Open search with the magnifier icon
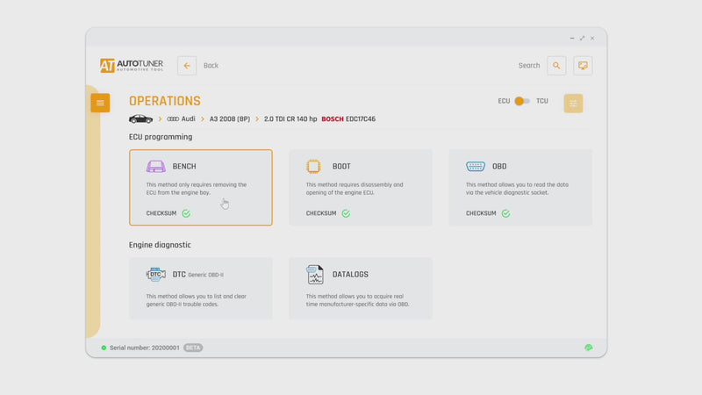Screen dimensions: 702x395 (x=556, y=66)
